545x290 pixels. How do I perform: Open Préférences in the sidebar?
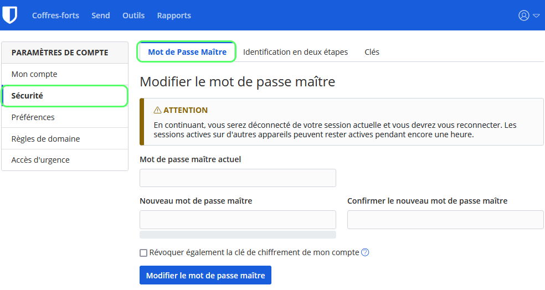pyautogui.click(x=33, y=117)
